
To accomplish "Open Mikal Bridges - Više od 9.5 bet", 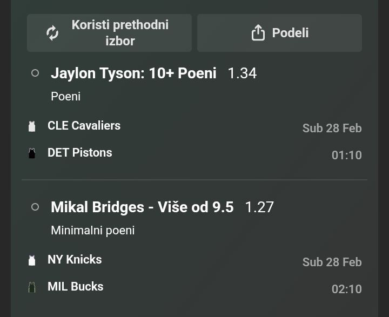I will (142, 207).
